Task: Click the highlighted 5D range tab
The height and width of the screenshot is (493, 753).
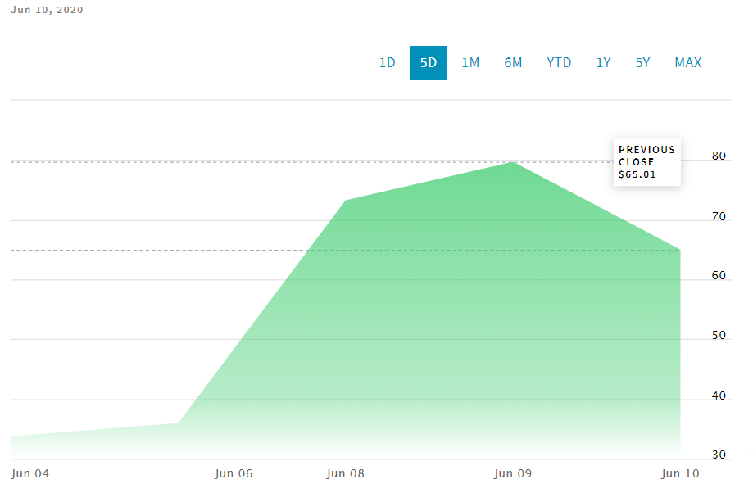Action: point(429,63)
